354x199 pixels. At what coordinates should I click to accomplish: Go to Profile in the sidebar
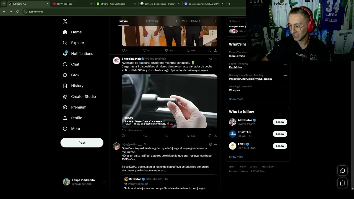point(72,118)
